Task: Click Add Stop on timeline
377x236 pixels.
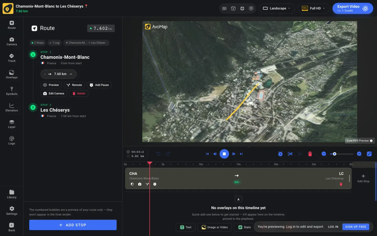Action: tap(363, 178)
